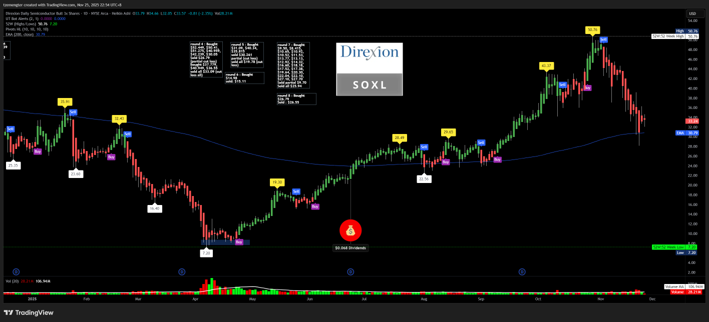Click the red money bag dividend icon
Viewport: 709px width, 322px height.
(350, 230)
